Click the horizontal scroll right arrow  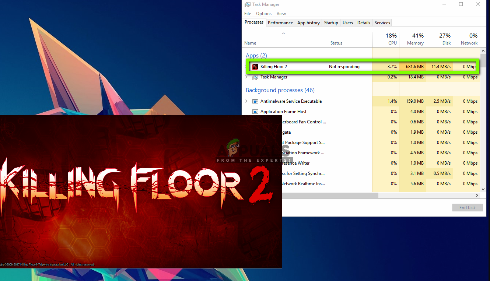click(477, 196)
